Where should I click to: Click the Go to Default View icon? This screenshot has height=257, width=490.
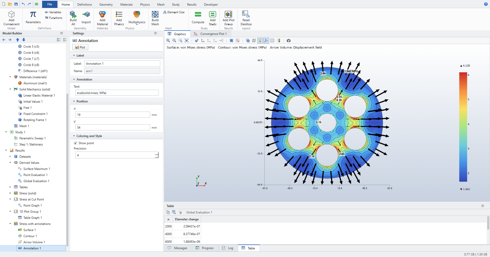click(197, 40)
